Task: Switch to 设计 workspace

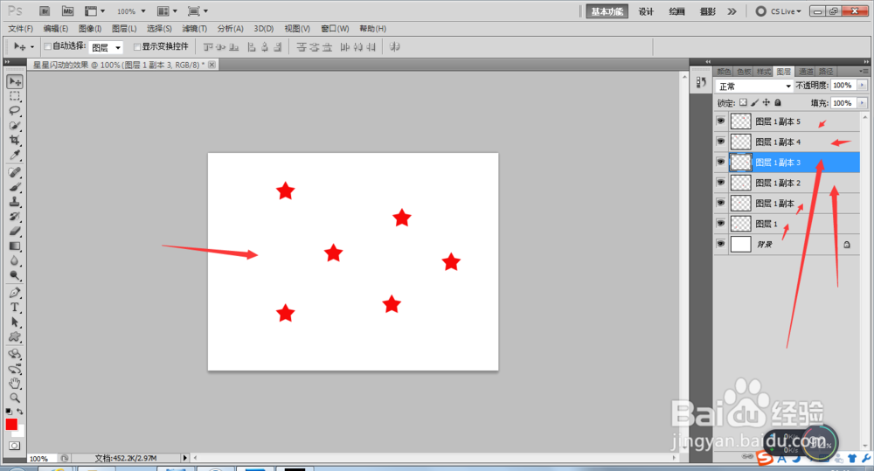Action: coord(646,11)
